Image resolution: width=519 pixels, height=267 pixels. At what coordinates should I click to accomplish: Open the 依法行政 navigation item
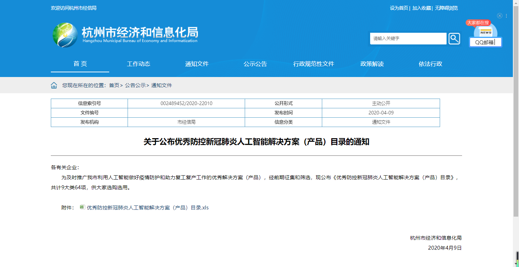point(430,64)
